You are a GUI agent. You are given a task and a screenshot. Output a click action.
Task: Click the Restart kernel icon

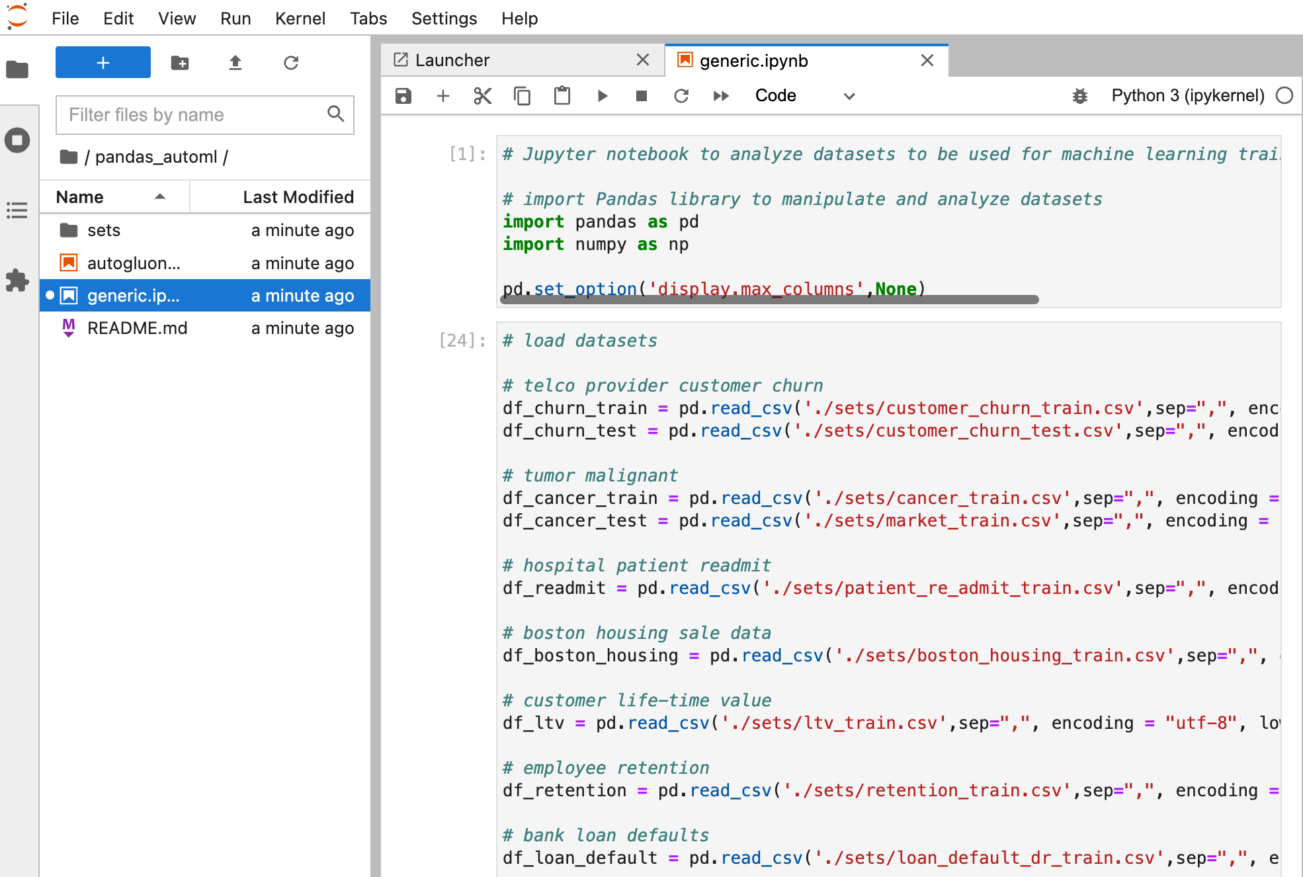(x=681, y=95)
